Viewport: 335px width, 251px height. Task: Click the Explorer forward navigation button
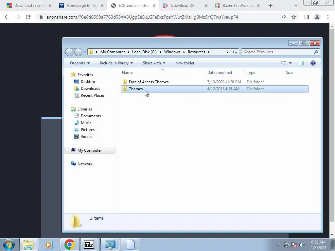(x=78, y=52)
